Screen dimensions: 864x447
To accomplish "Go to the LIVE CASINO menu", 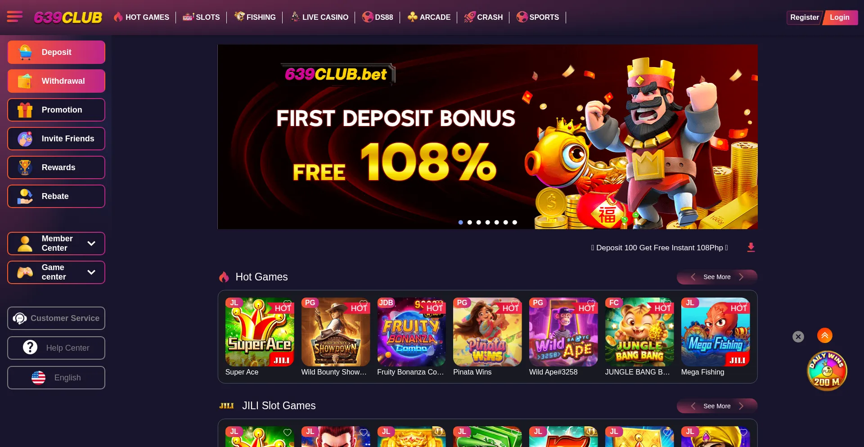I will 319,17.
